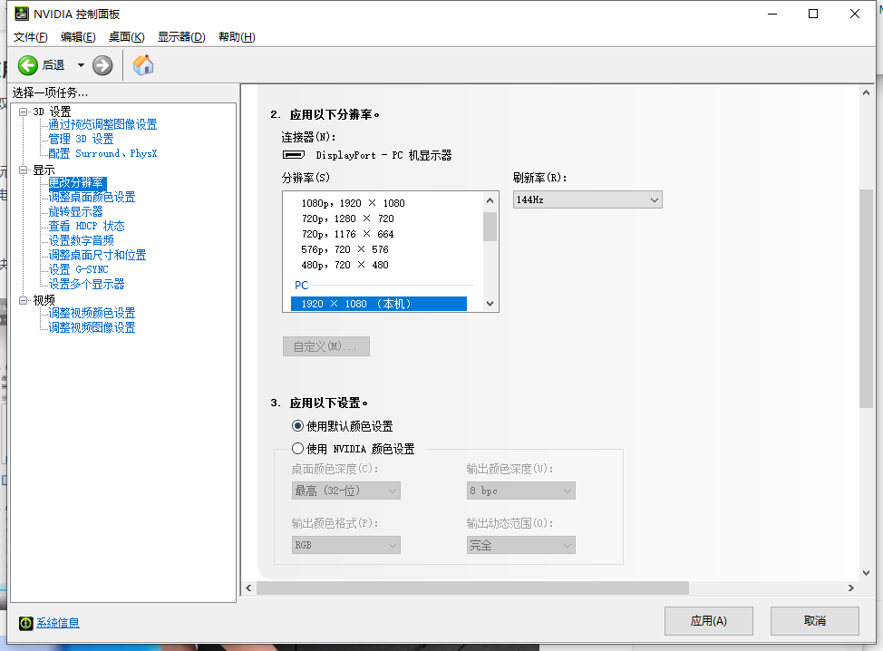The image size is (883, 651).
Task: Click the Forward navigation arrow icon
Action: point(102,64)
